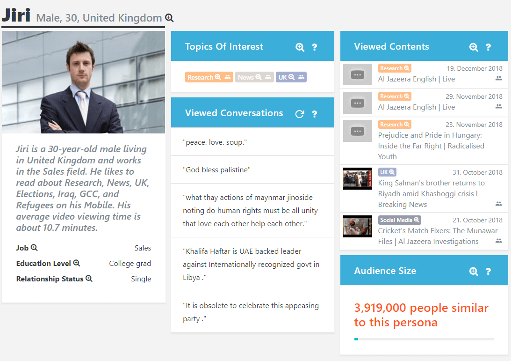The width and height of the screenshot is (511, 361).
Task: Click the Relationship Status magnifier icon
Action: click(89, 279)
